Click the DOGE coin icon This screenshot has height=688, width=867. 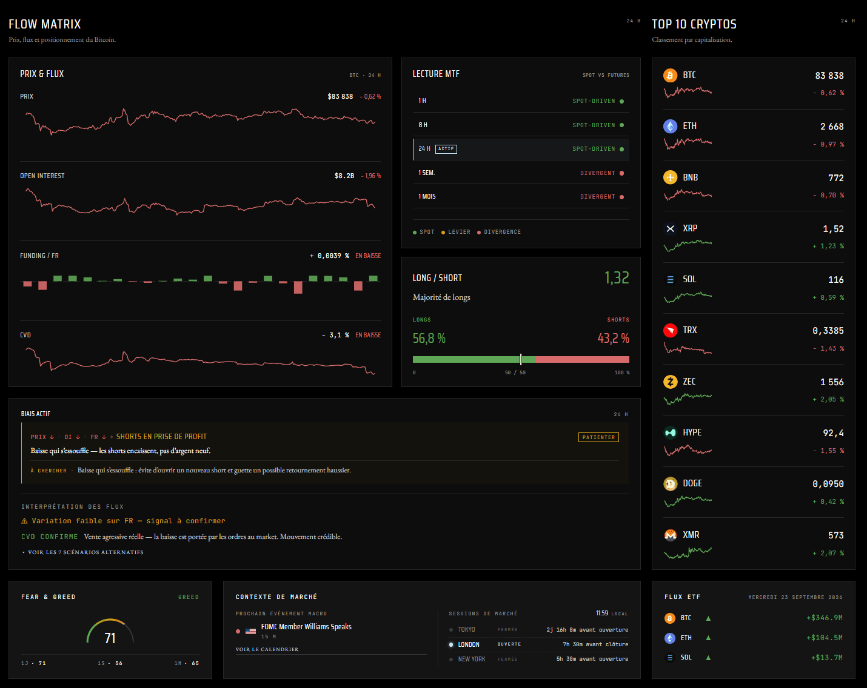pyautogui.click(x=670, y=483)
